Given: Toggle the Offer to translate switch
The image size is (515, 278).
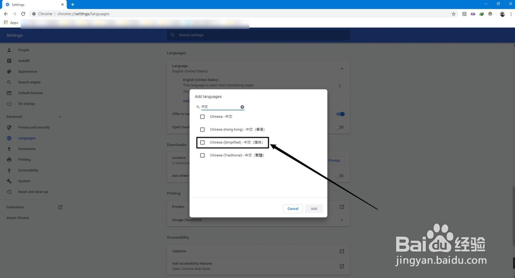Looking at the screenshot, I should pos(340,114).
